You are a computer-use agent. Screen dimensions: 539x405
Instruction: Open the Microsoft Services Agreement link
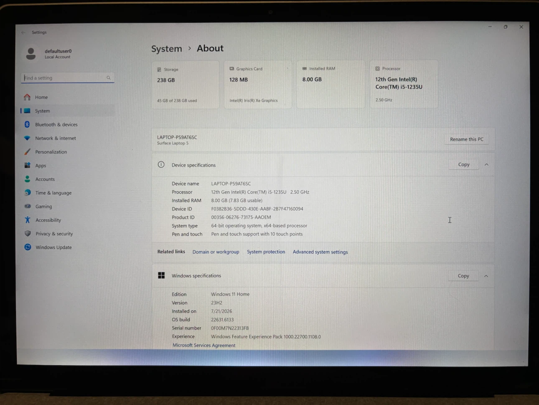(x=204, y=345)
